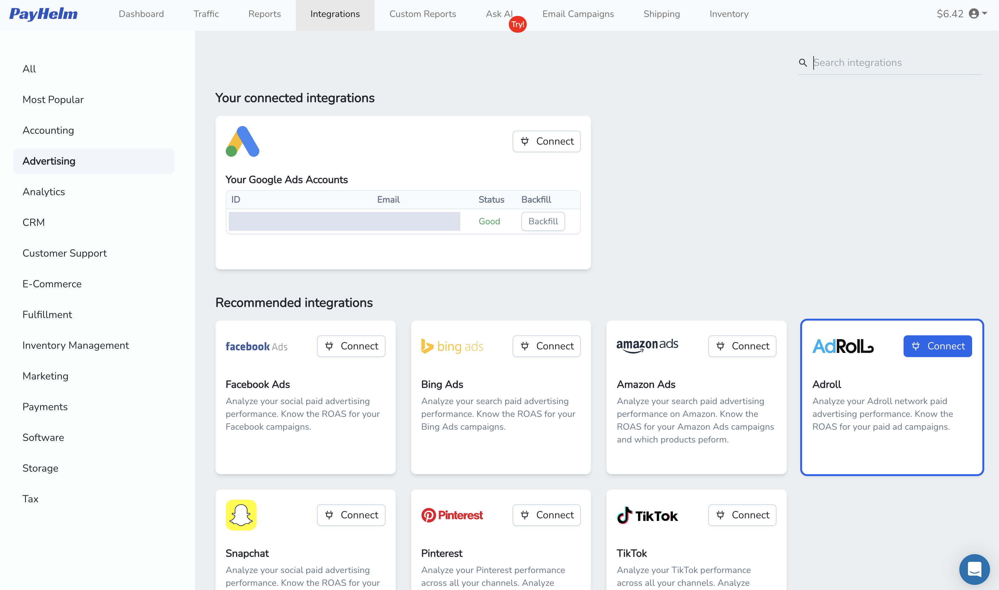Click the Google Ads logo

pyautogui.click(x=243, y=141)
